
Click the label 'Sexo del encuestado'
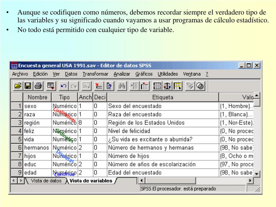click(x=135, y=106)
